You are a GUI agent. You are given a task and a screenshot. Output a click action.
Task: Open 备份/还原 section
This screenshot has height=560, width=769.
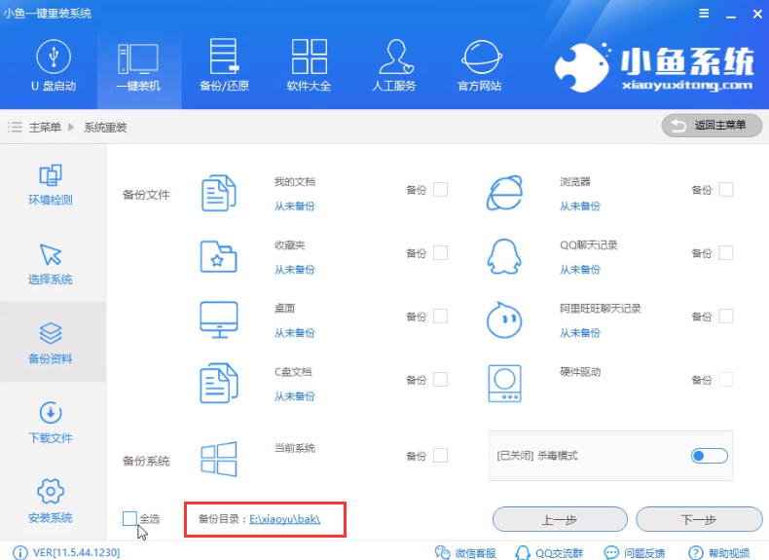tap(224, 66)
